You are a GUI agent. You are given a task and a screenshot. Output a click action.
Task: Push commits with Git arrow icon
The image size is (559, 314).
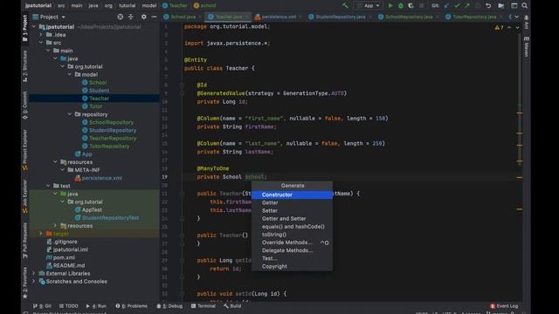point(467,6)
